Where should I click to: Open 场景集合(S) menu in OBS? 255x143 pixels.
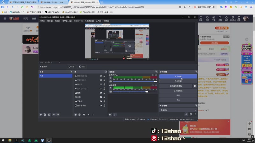pyautogui.click(x=89, y=21)
